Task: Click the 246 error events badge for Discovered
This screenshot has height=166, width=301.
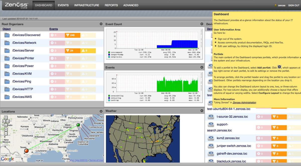Action: (x=72, y=35)
